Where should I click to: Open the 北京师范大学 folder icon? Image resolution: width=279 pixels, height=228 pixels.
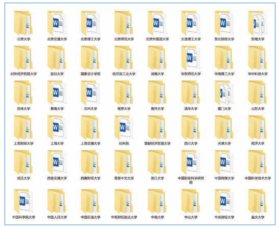124,23
